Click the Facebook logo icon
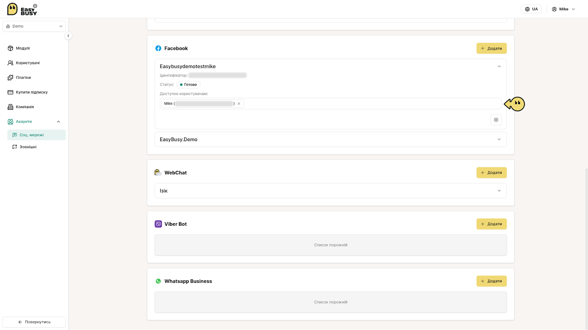Image resolution: width=588 pixels, height=330 pixels. click(x=158, y=48)
